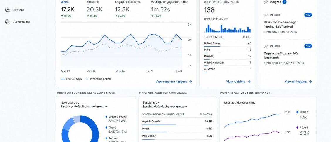Select the Sessions metric tab
Screen dimensions: 331x142
tap(92, 2)
